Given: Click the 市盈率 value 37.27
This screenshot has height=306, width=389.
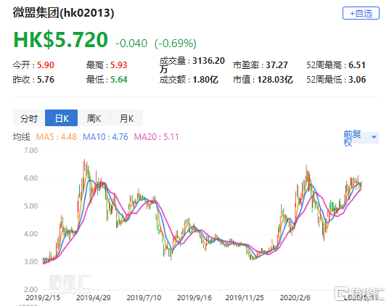Looking at the screenshot, I should tap(277, 65).
